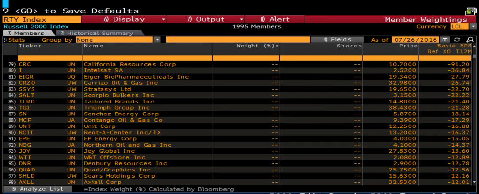The height and width of the screenshot is (194, 479).
Task: Click the scrollbar up arrow
Action: 474,45
